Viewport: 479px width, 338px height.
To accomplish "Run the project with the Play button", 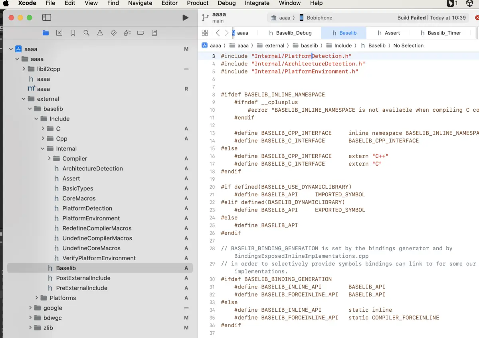I will point(185,18).
